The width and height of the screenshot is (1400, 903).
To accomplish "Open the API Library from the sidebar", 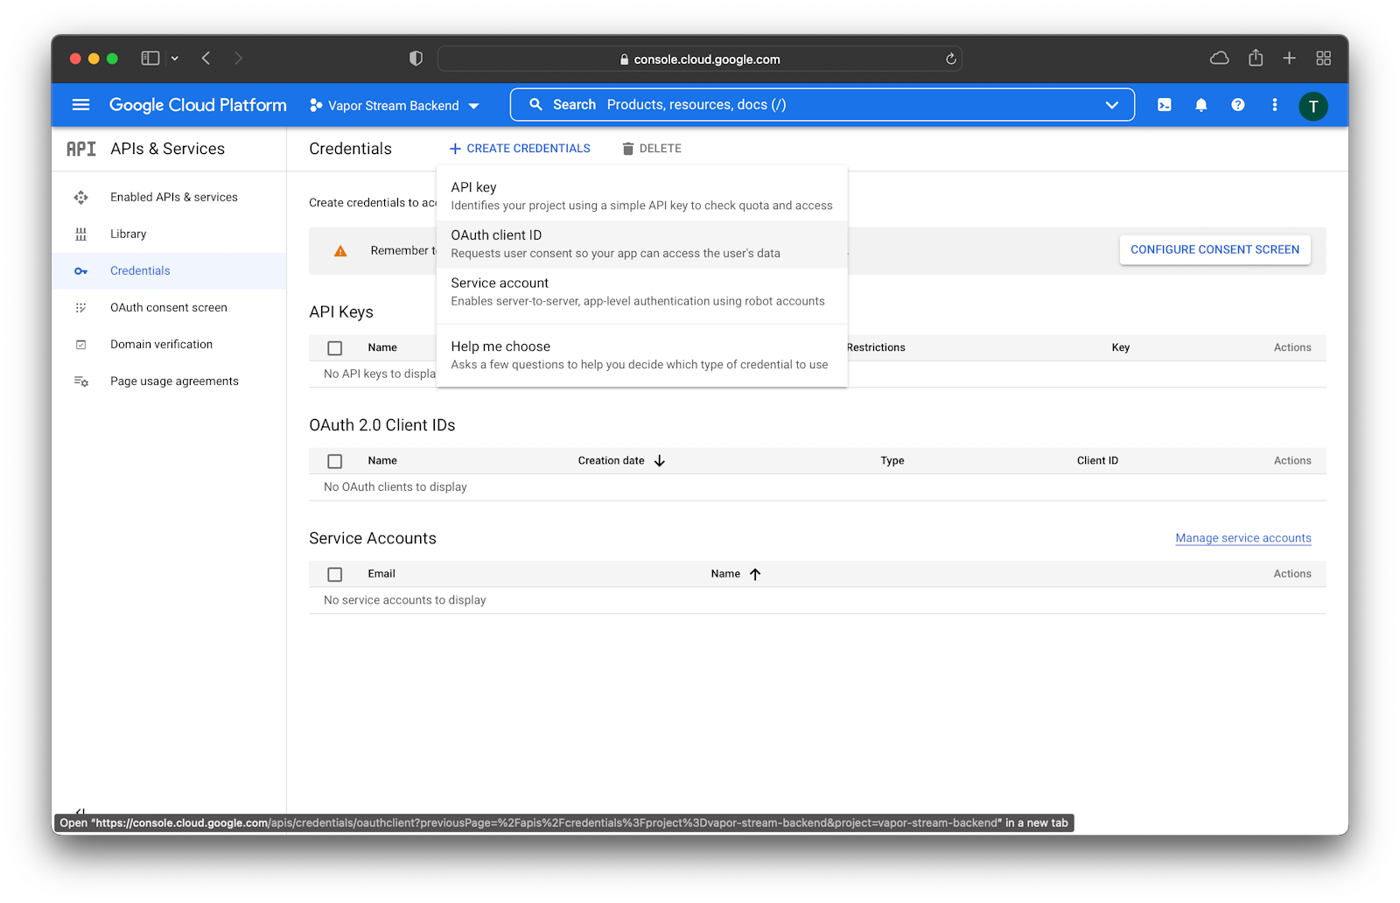I will [x=129, y=234].
